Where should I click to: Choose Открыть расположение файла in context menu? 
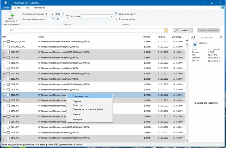[x=90, y=109]
